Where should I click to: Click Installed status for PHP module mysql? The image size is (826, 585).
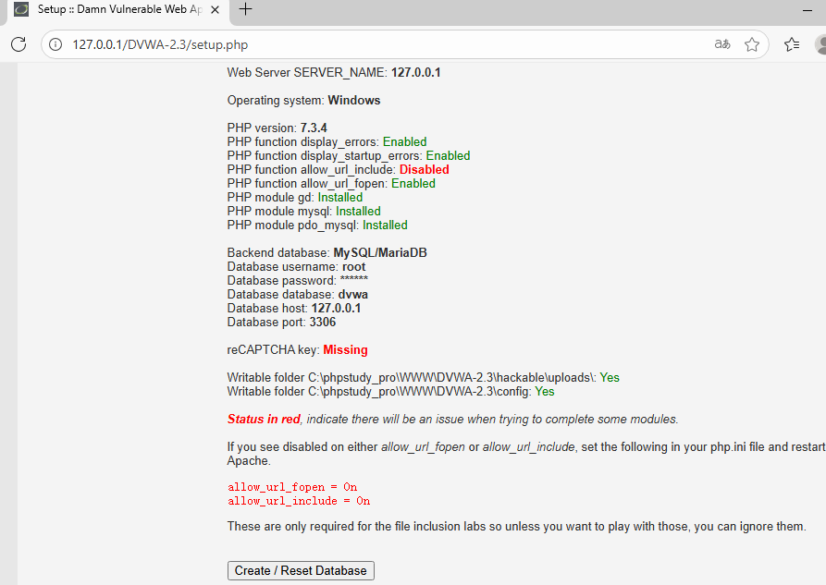coord(358,211)
